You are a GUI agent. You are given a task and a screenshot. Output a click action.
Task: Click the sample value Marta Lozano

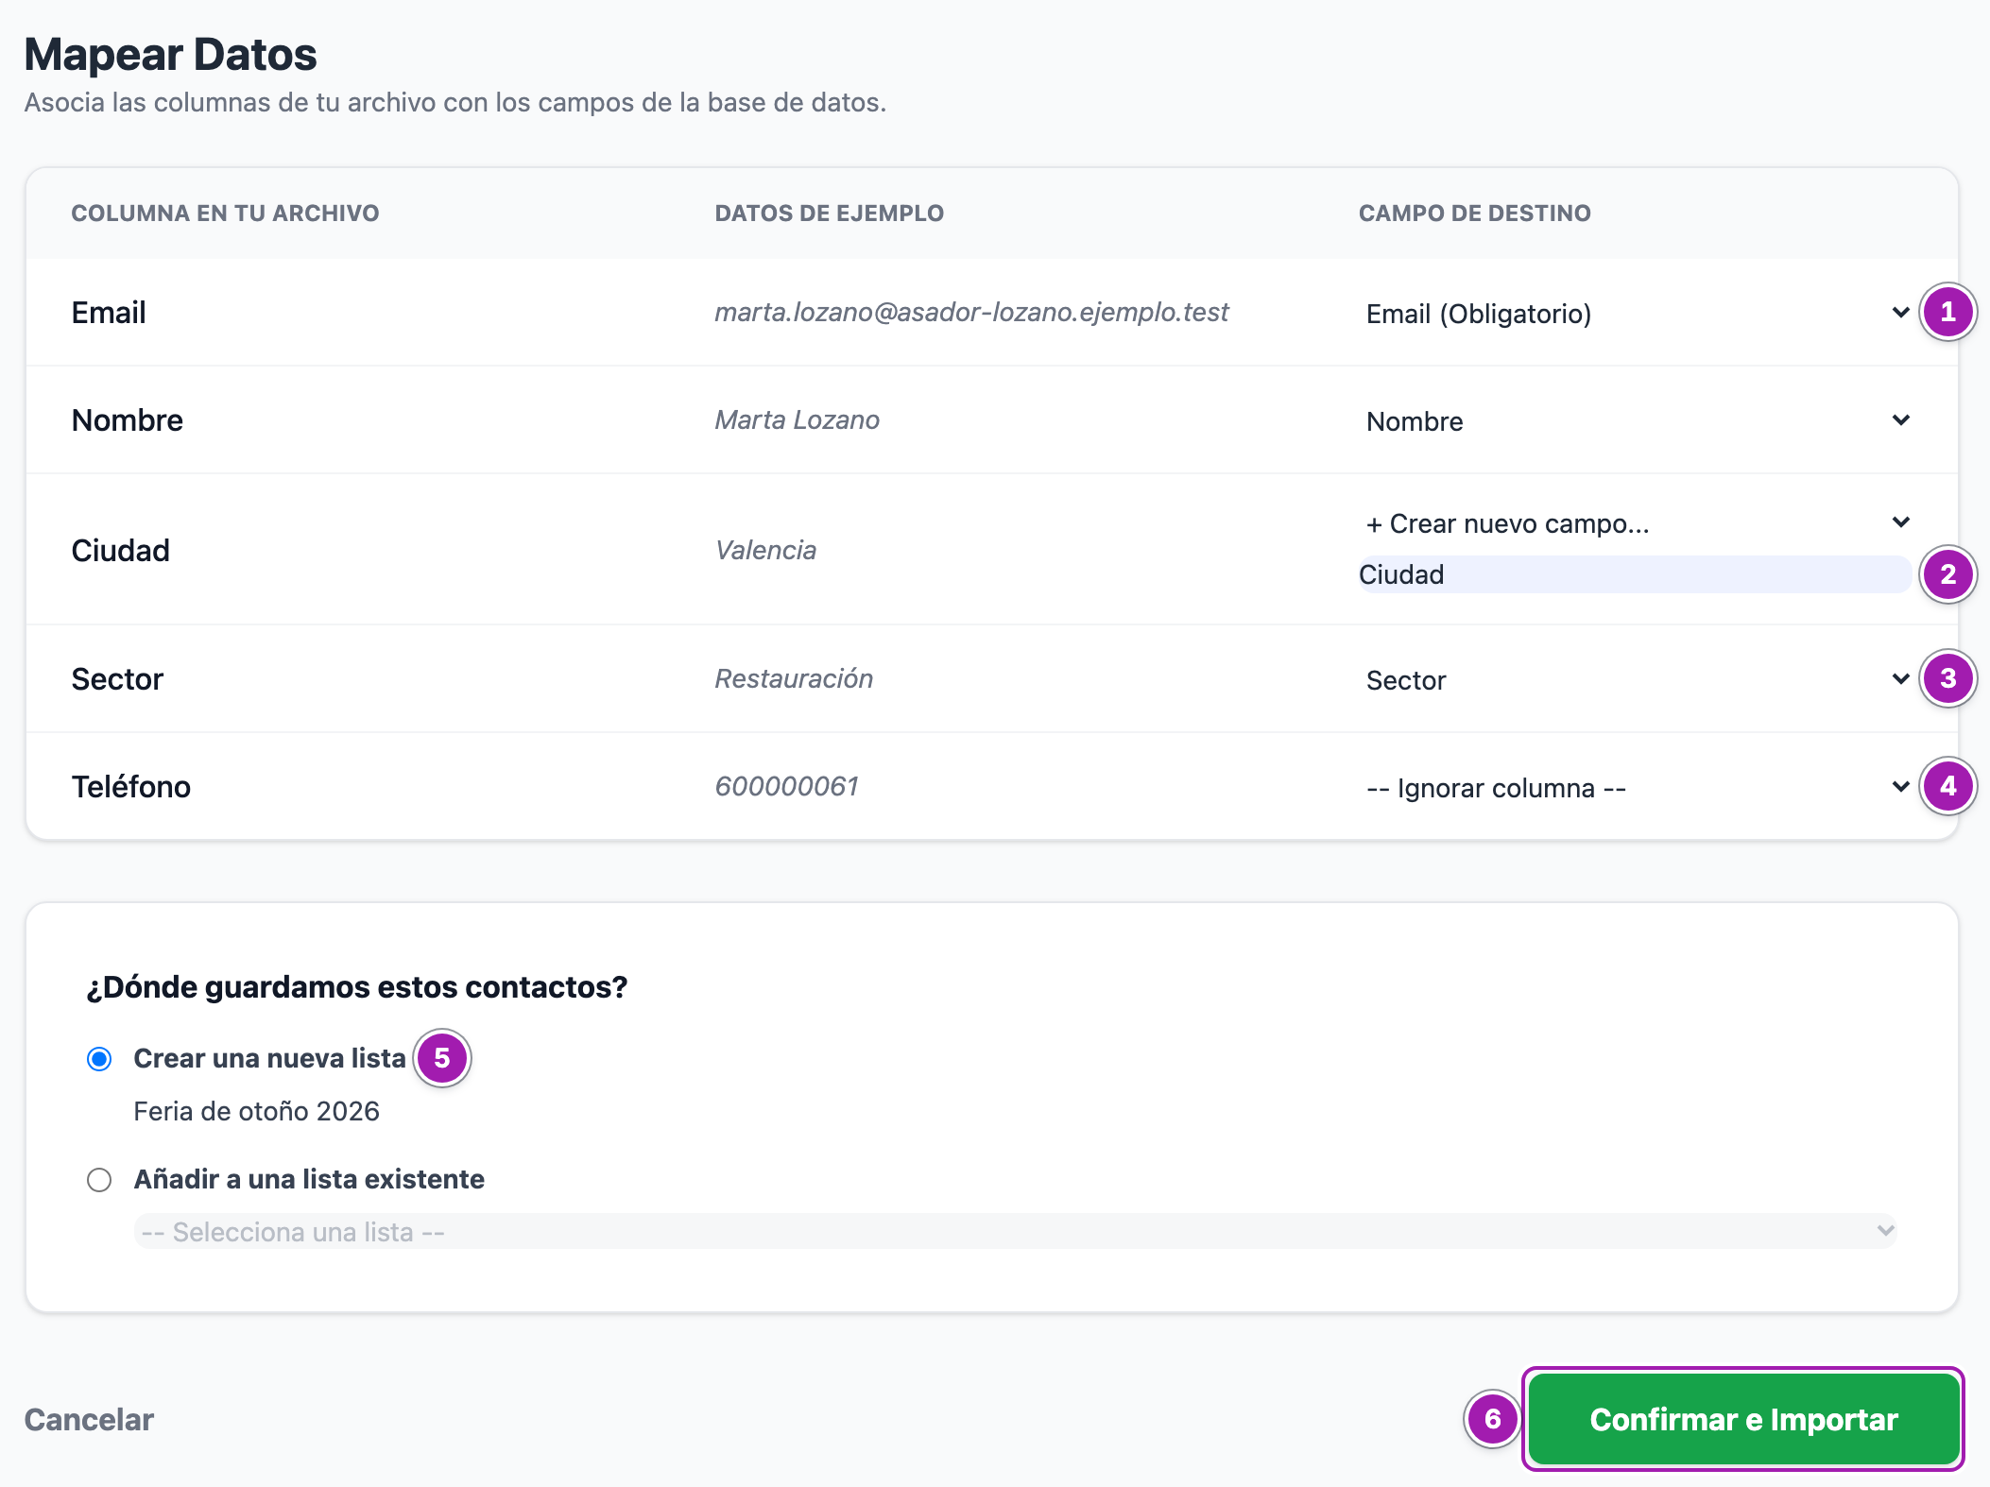point(797,419)
